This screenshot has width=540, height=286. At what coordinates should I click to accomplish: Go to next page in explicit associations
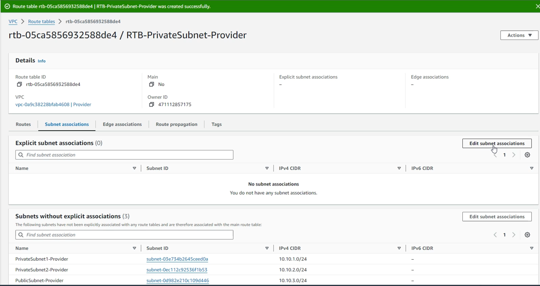click(x=514, y=155)
